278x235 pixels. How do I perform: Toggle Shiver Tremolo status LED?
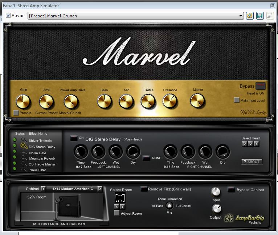[15, 140]
